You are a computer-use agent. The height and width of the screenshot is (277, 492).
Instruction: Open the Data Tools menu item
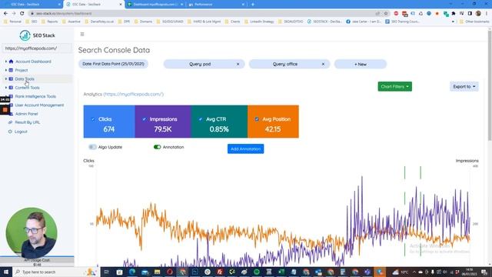point(25,78)
